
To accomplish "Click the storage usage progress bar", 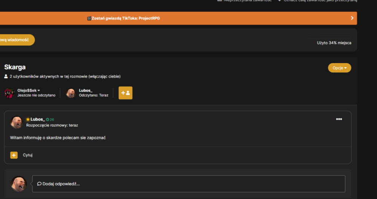I will coord(329,37).
